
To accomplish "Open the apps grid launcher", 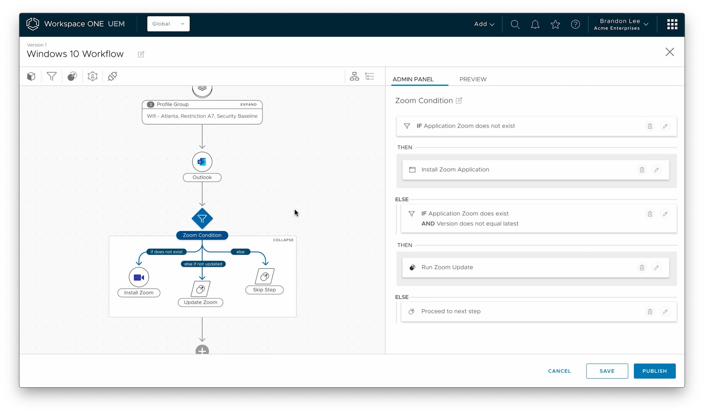I will point(672,24).
